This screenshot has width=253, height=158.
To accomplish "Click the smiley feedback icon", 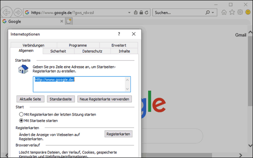I will coord(248,12).
